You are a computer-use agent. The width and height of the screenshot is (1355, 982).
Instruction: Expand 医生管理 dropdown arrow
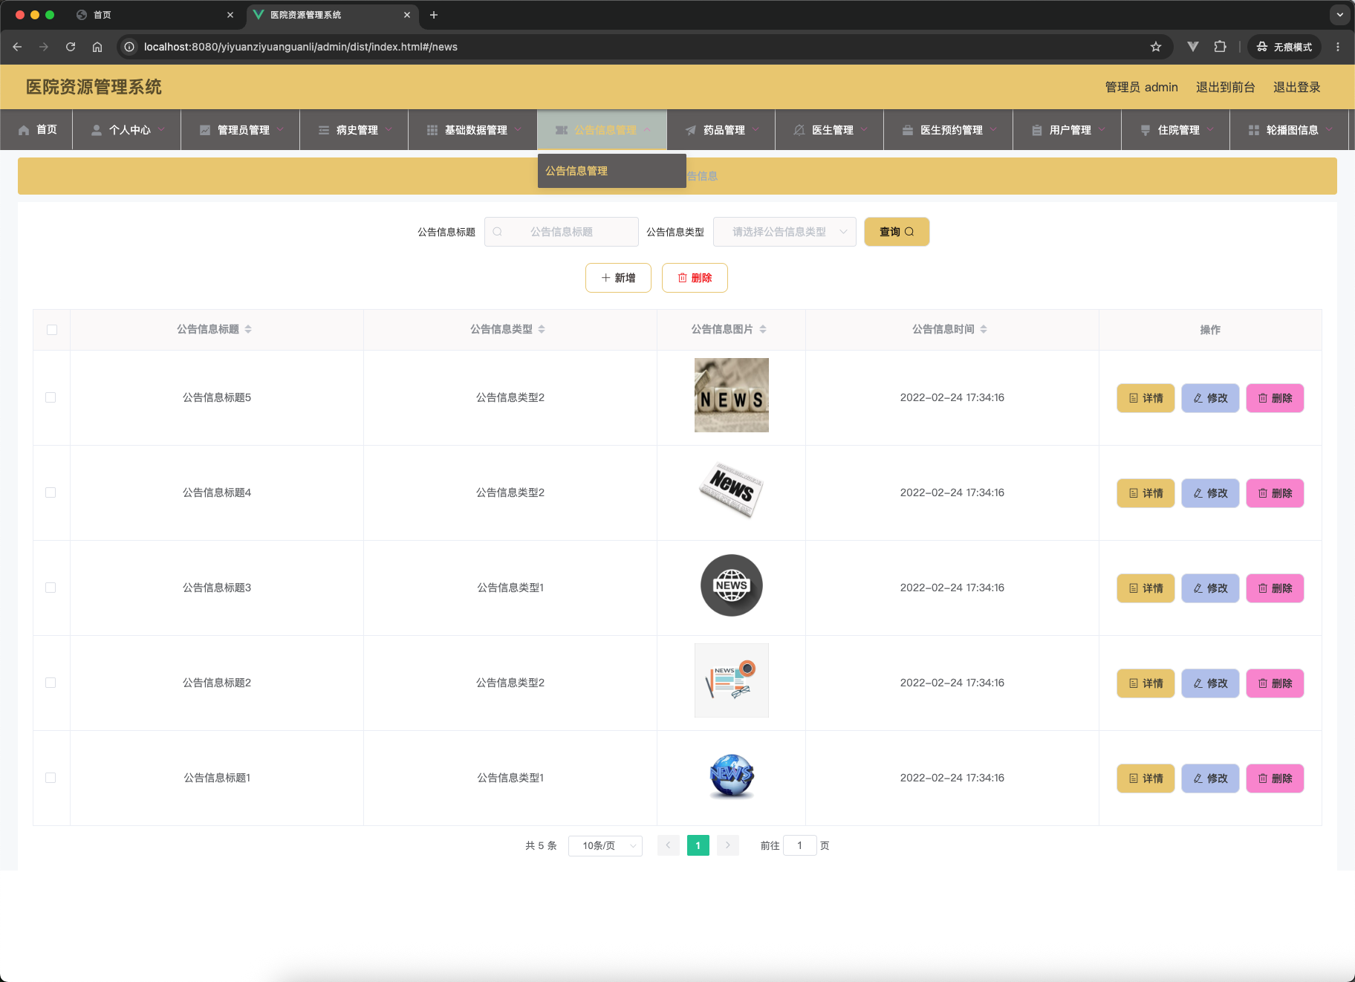(x=864, y=129)
